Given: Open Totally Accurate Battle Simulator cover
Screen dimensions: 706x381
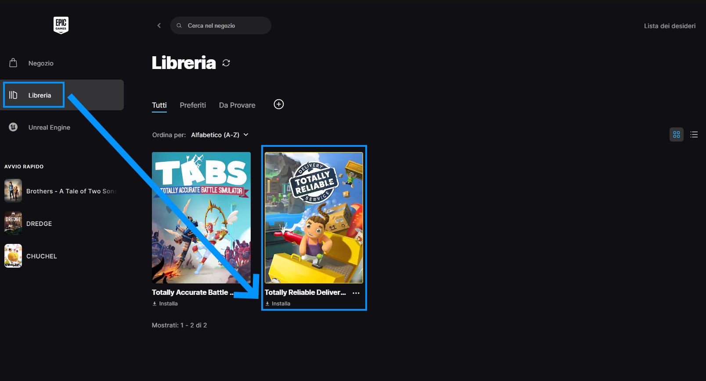Looking at the screenshot, I should [x=201, y=218].
